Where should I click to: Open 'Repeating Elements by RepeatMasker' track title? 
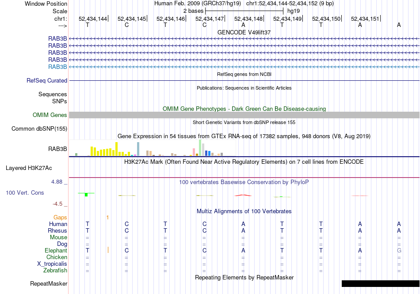[x=244, y=277]
